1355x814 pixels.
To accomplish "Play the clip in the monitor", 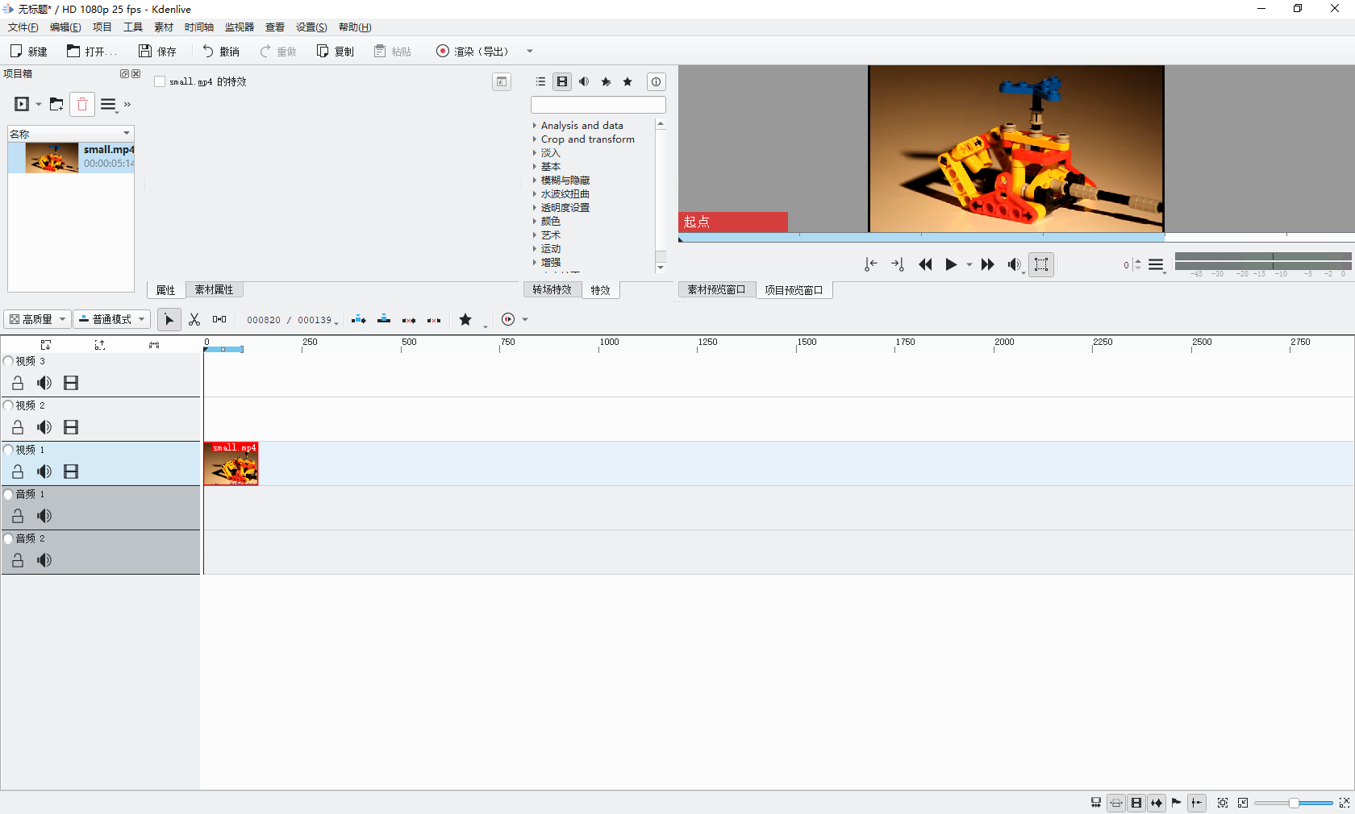I will point(951,264).
